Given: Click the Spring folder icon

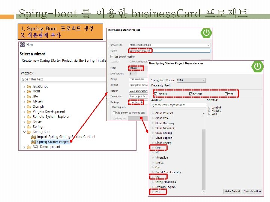Looking at the screenshot, I should tap(29, 127).
